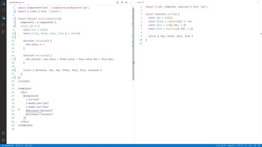Screen dimensions: 262x147
Task: Change end of line sequence LF
Action: tap(246, 145)
